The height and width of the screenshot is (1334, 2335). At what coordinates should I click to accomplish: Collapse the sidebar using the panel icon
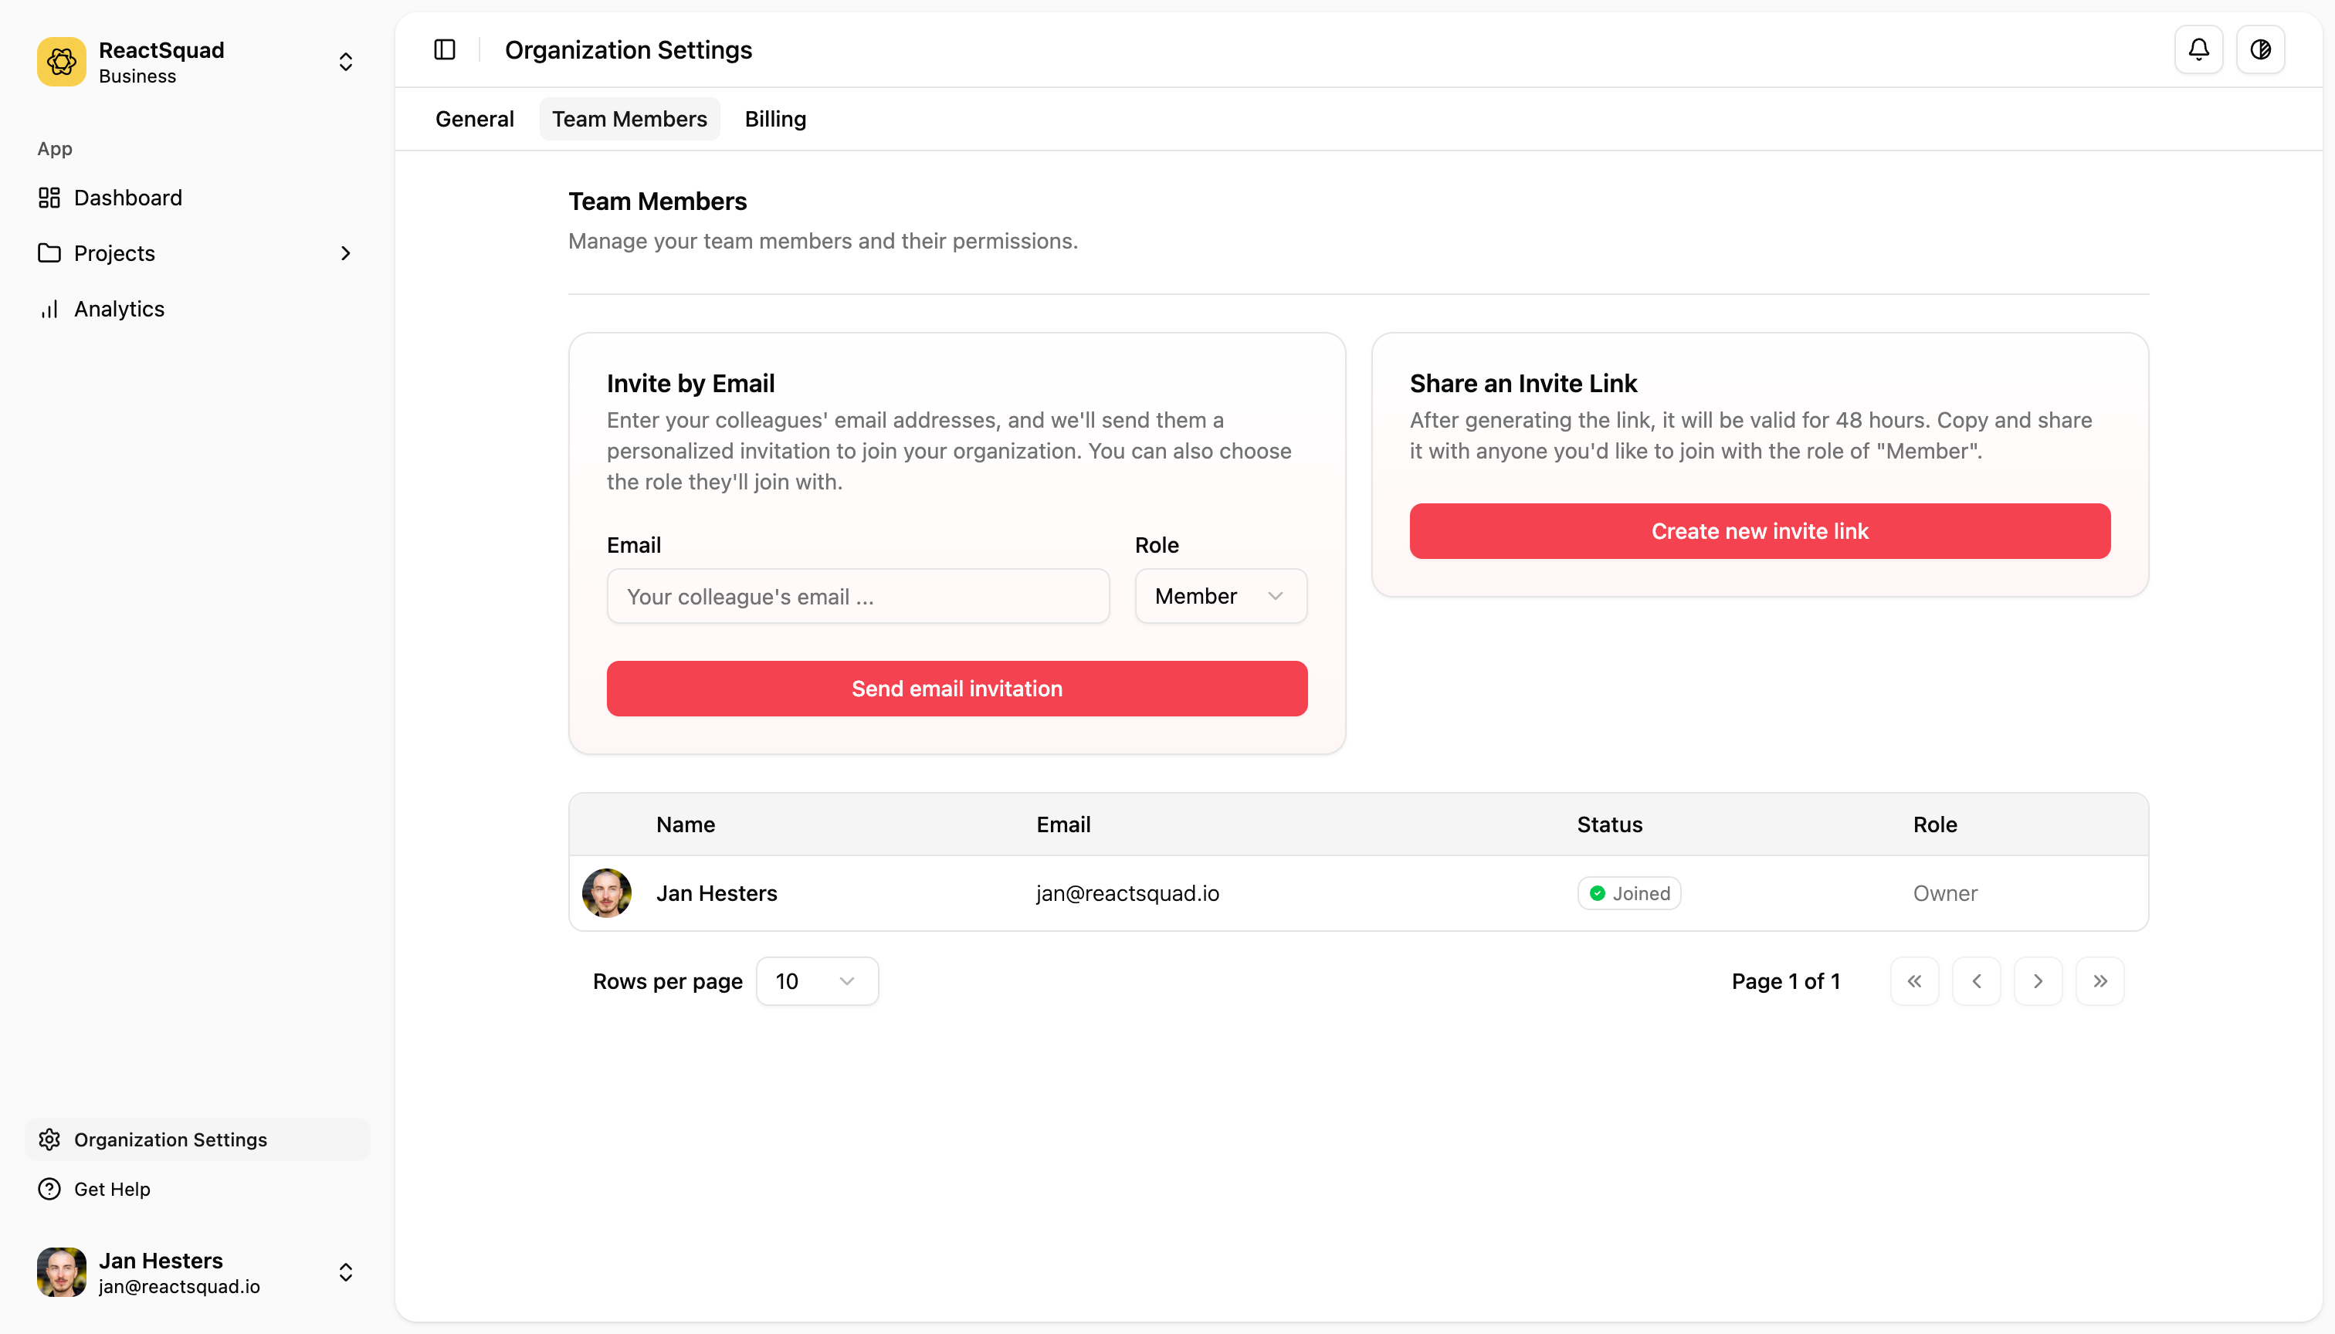point(445,49)
